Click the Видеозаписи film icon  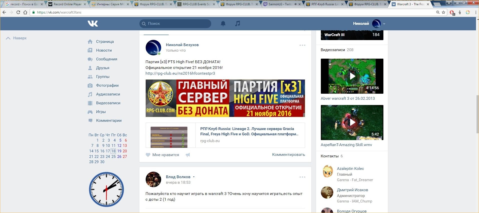(90, 103)
